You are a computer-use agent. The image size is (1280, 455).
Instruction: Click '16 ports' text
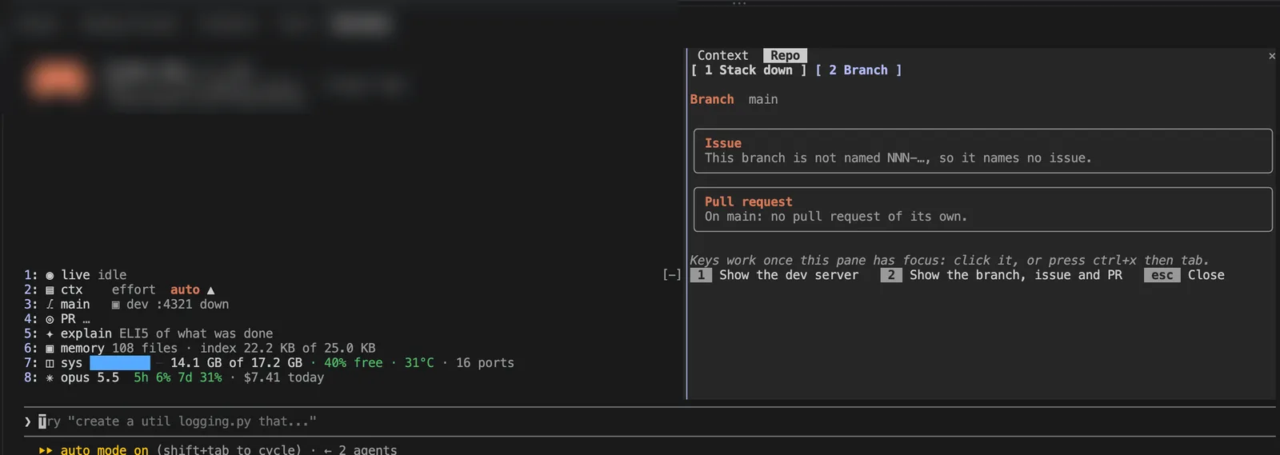click(485, 363)
